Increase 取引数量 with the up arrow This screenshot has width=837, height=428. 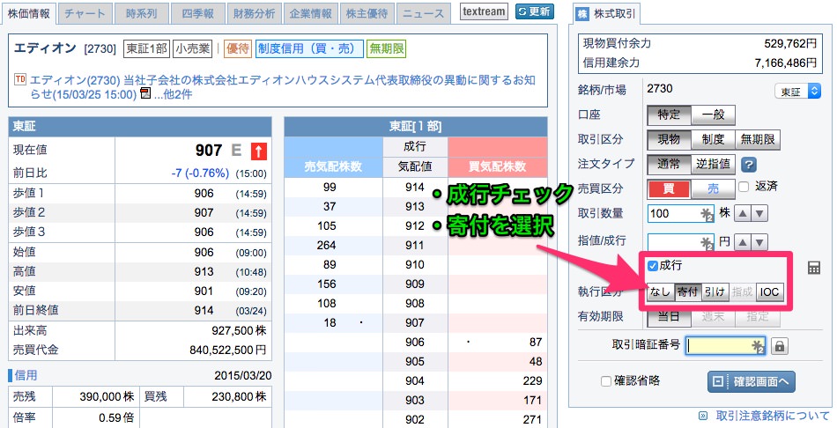(742, 214)
